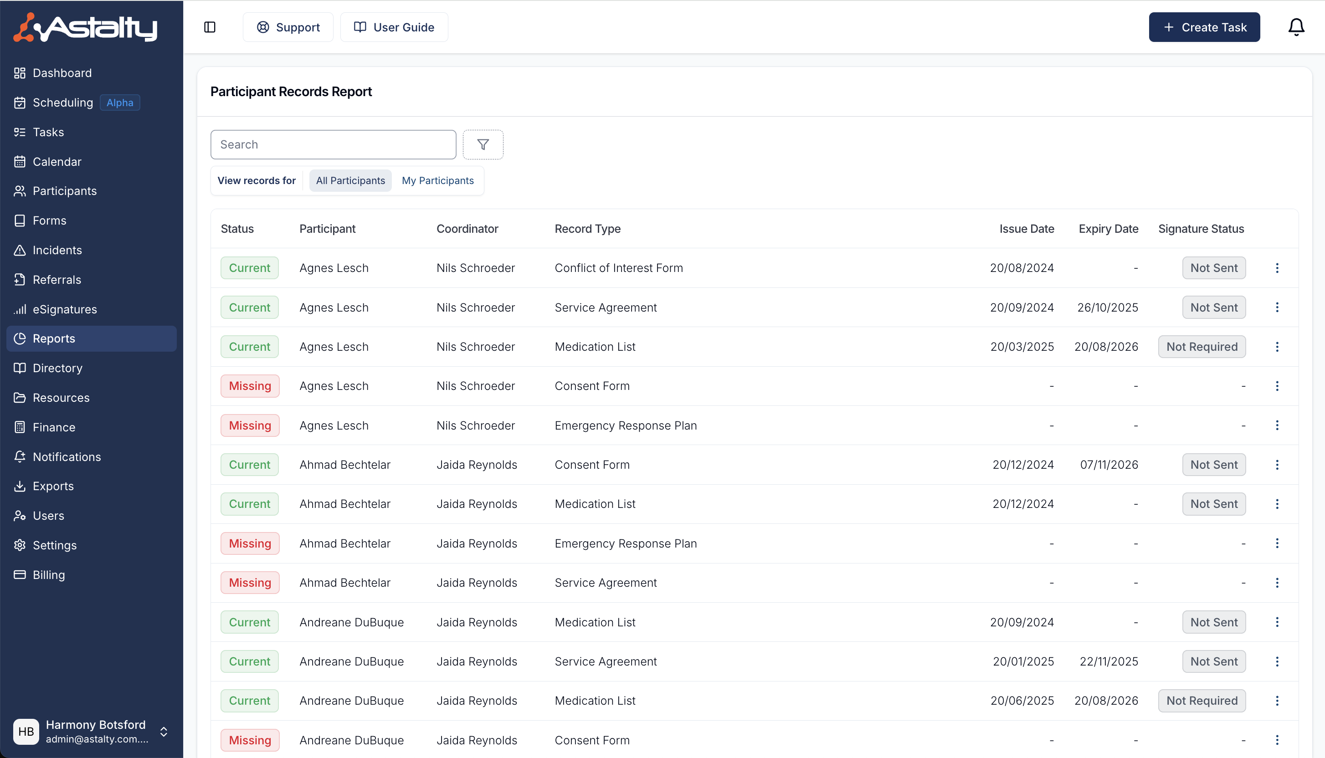The width and height of the screenshot is (1325, 758).
Task: Click the HB avatar
Action: point(26,732)
